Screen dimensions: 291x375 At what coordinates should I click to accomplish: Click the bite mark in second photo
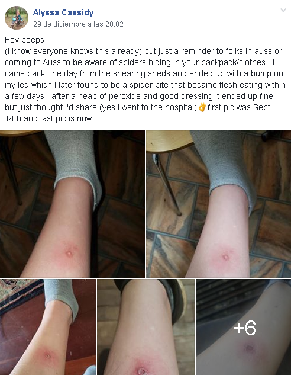[225, 257]
